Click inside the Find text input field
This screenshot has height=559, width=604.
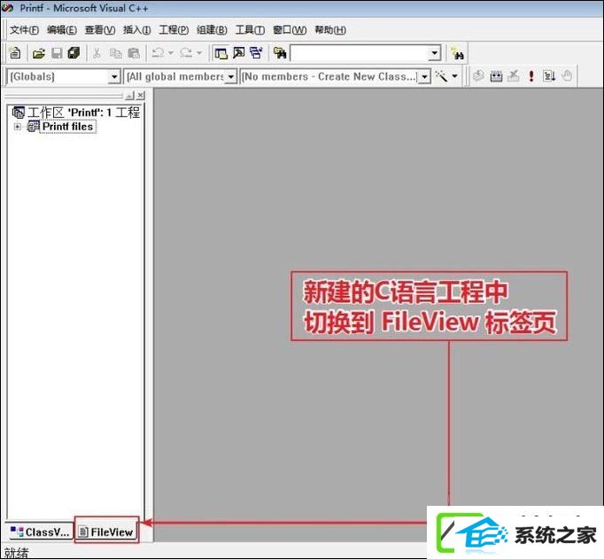[x=360, y=53]
